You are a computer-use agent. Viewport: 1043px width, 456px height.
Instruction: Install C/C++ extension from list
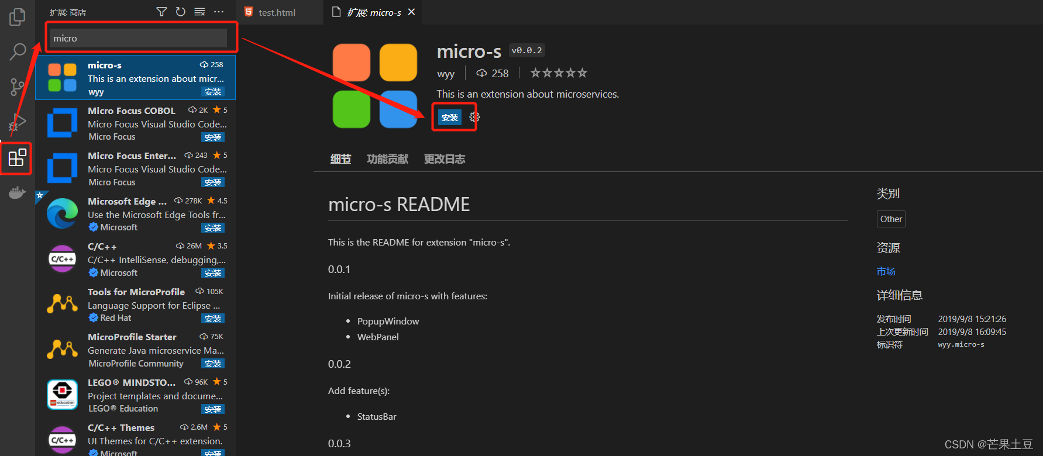click(213, 273)
